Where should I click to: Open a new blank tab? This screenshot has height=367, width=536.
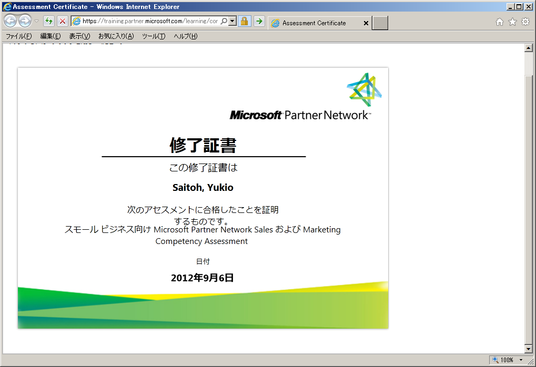click(380, 23)
